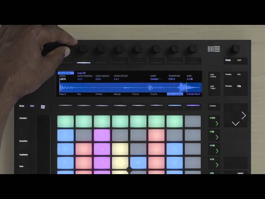Click the ZOOM value 1.85 % on display
265x199 pixels.
pos(63,79)
